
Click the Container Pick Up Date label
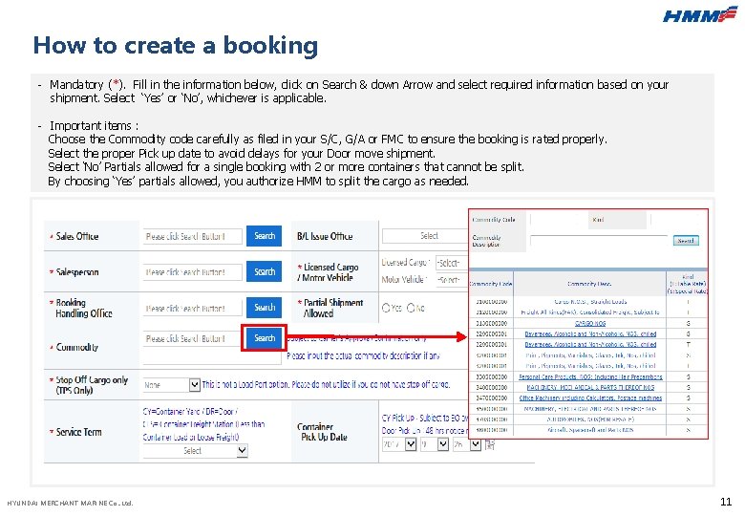pyautogui.click(x=323, y=432)
